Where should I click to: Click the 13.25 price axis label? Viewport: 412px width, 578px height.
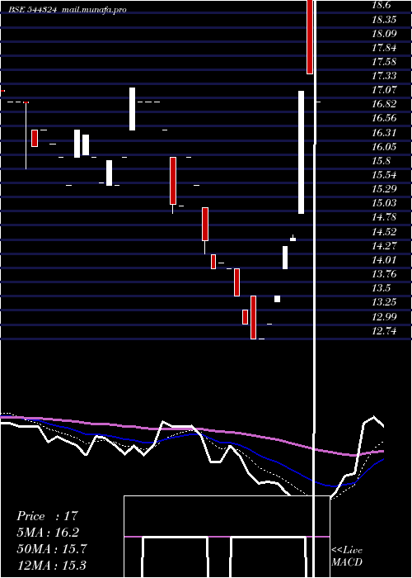(x=384, y=302)
